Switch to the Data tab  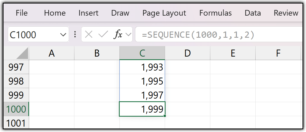[253, 13]
